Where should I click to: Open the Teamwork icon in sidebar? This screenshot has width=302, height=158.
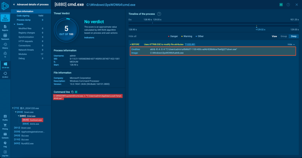point(5,36)
